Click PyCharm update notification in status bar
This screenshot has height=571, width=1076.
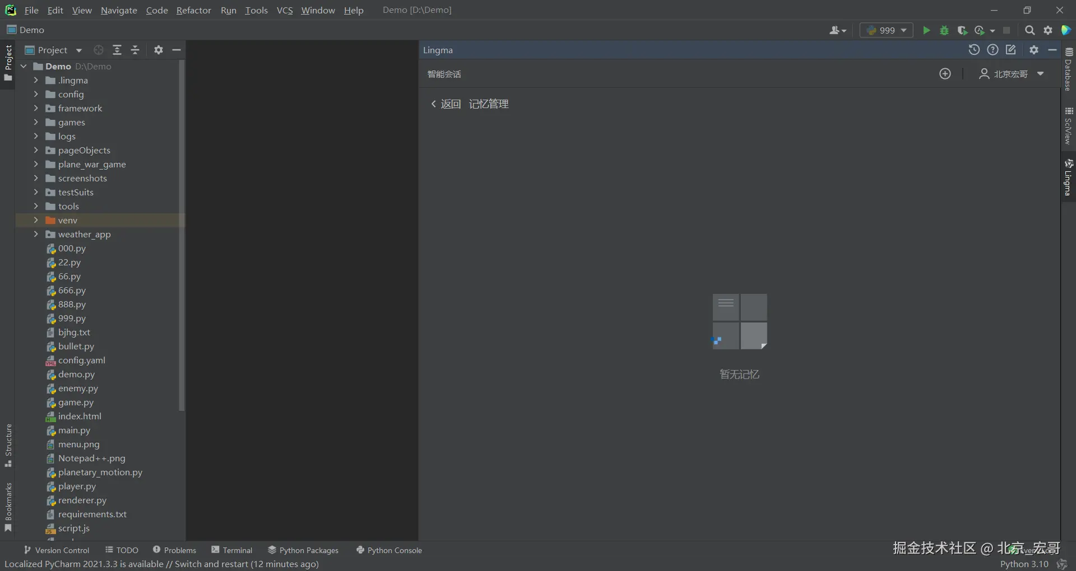pos(161,564)
